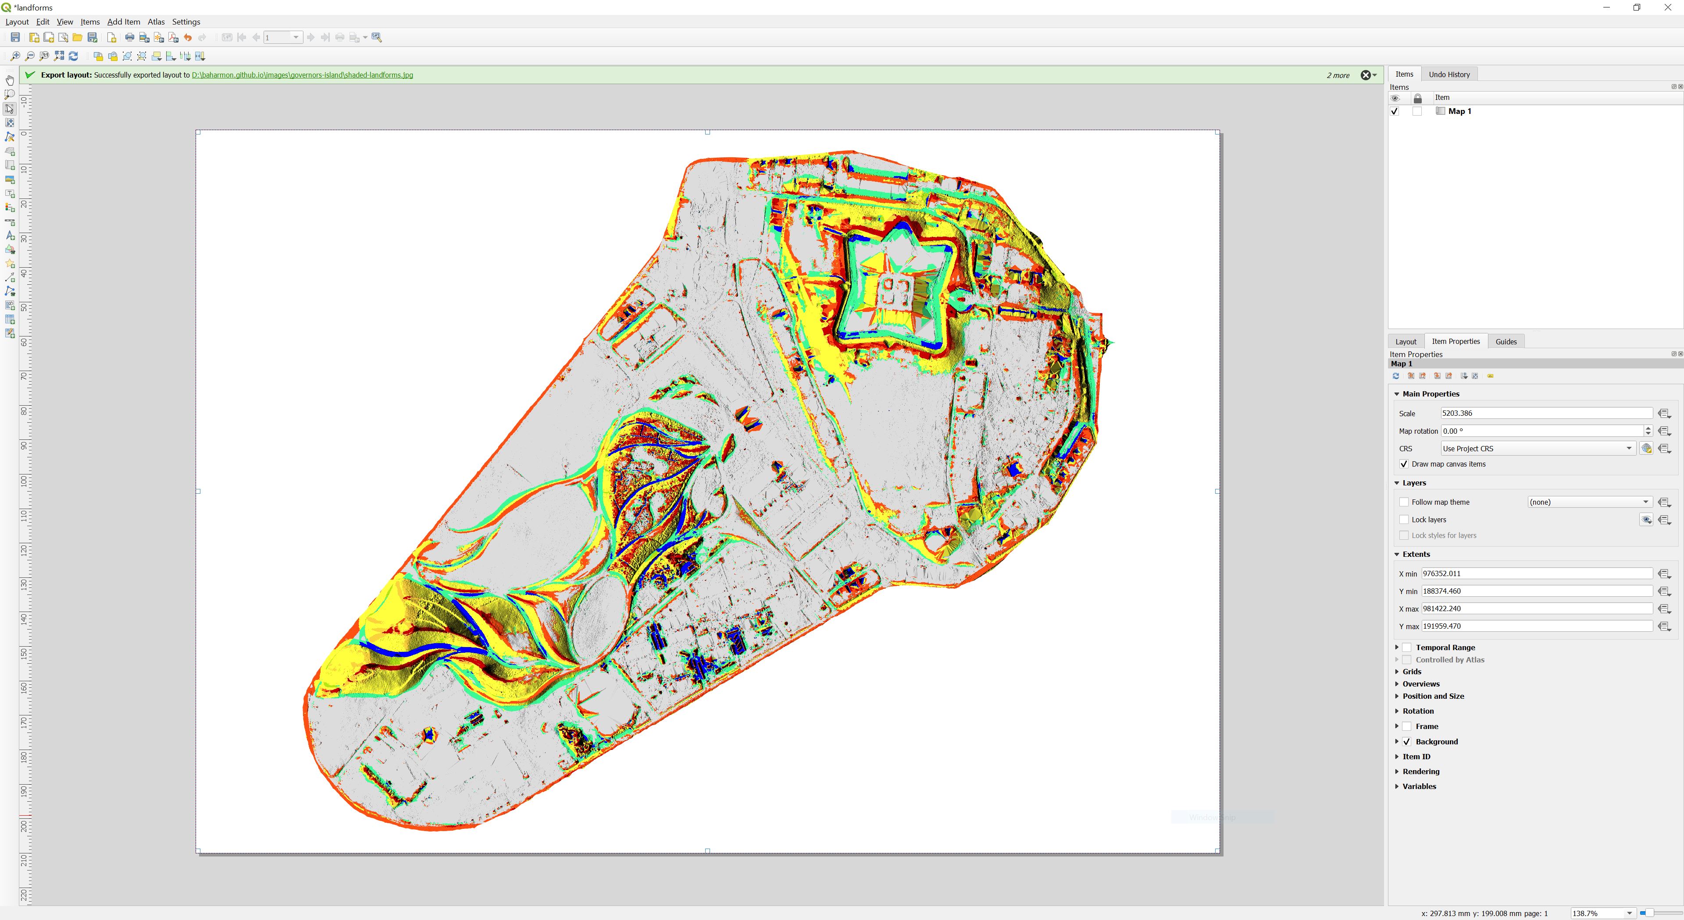Click the Add Legend tool icon

coord(10,208)
